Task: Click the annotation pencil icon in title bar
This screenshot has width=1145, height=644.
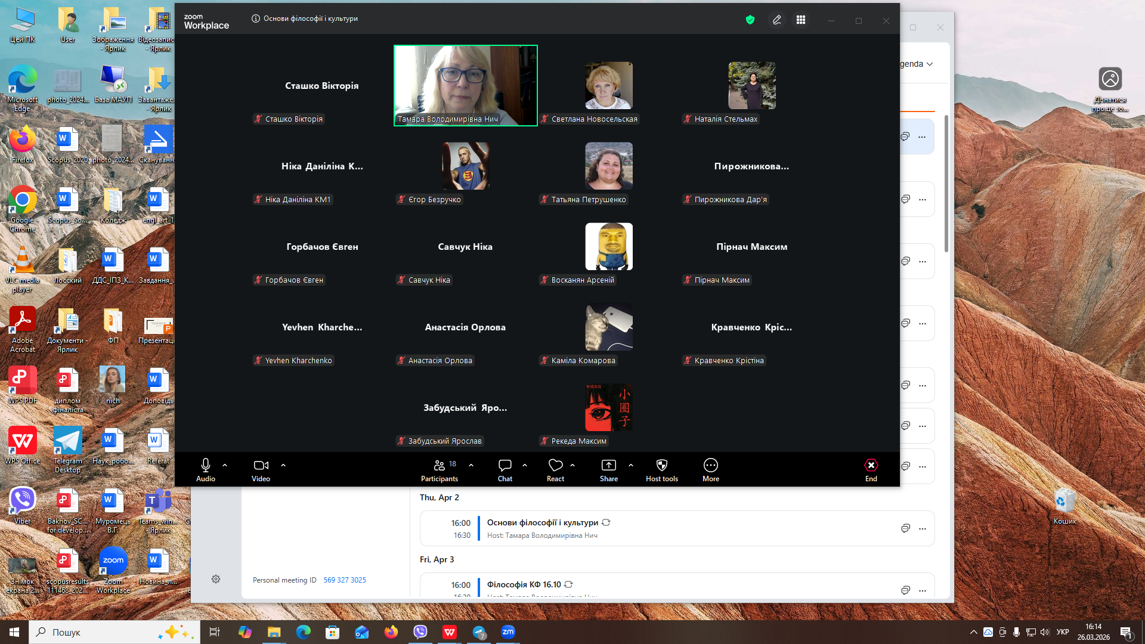Action: [776, 20]
